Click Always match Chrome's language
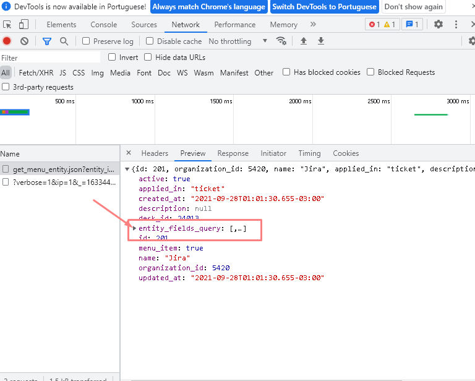 pos(208,7)
